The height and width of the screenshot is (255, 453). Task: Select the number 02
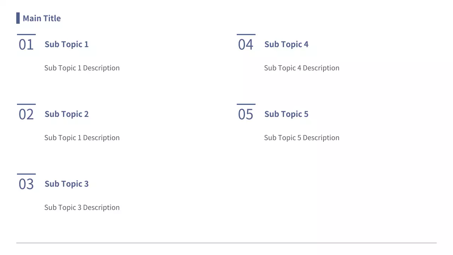tap(26, 114)
